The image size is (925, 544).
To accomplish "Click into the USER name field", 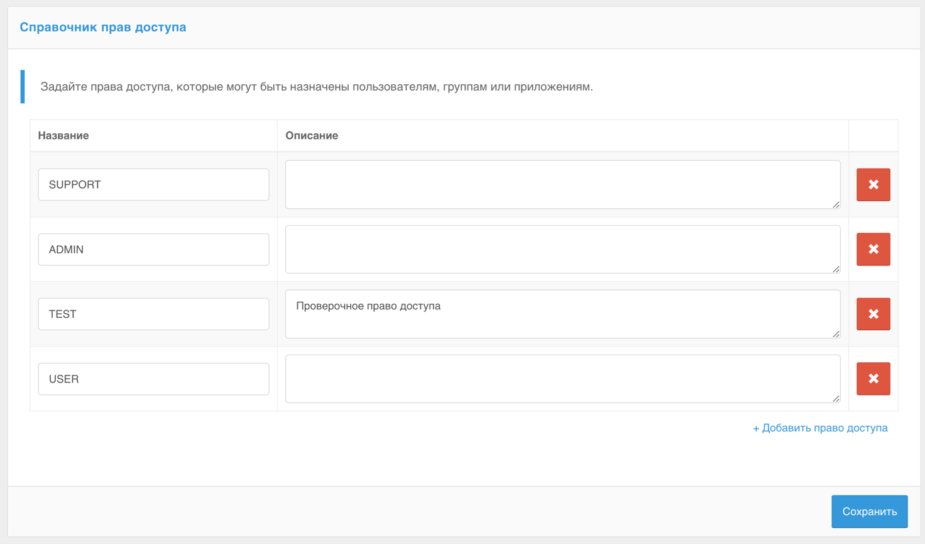I will (153, 379).
